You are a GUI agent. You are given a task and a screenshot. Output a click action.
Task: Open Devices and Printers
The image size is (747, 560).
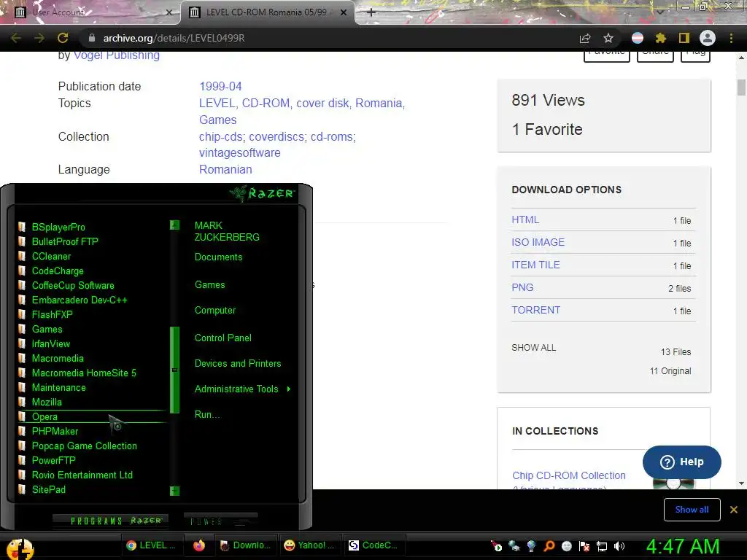(x=238, y=363)
